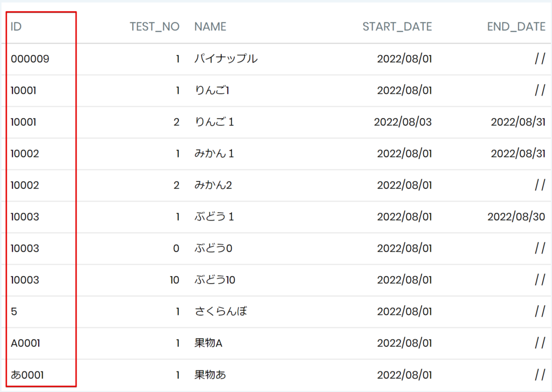The image size is (552, 392).
Task: Select the name cell みかん 1
Action: (x=214, y=153)
